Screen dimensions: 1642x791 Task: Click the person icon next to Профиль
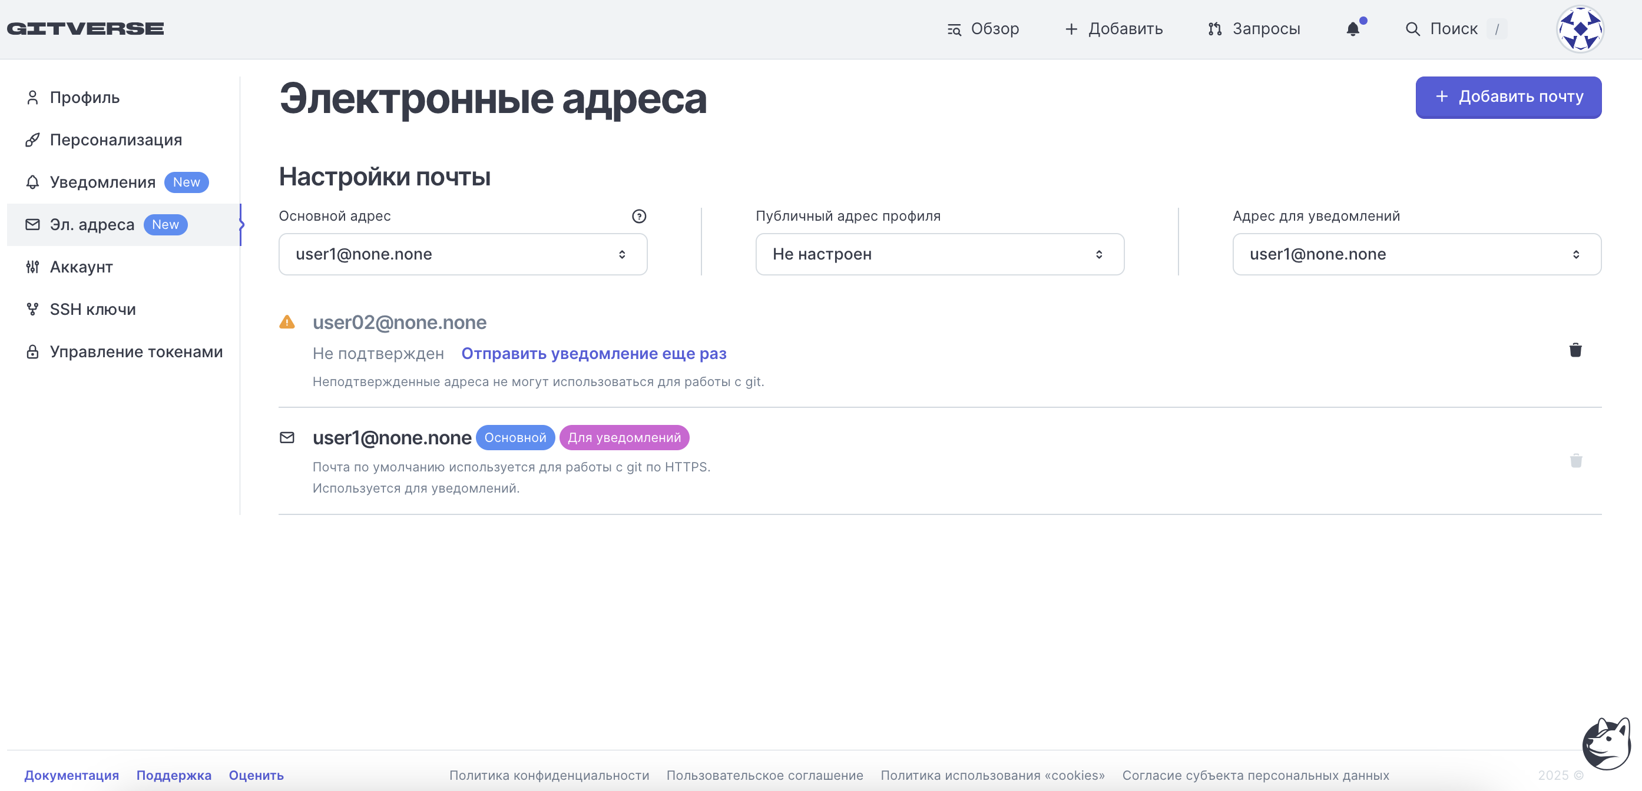pos(32,98)
